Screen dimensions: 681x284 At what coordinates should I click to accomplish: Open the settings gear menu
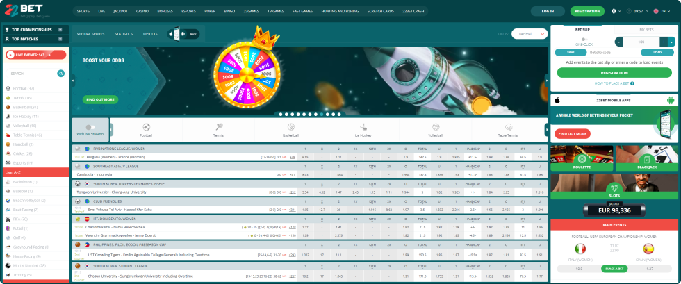click(614, 11)
